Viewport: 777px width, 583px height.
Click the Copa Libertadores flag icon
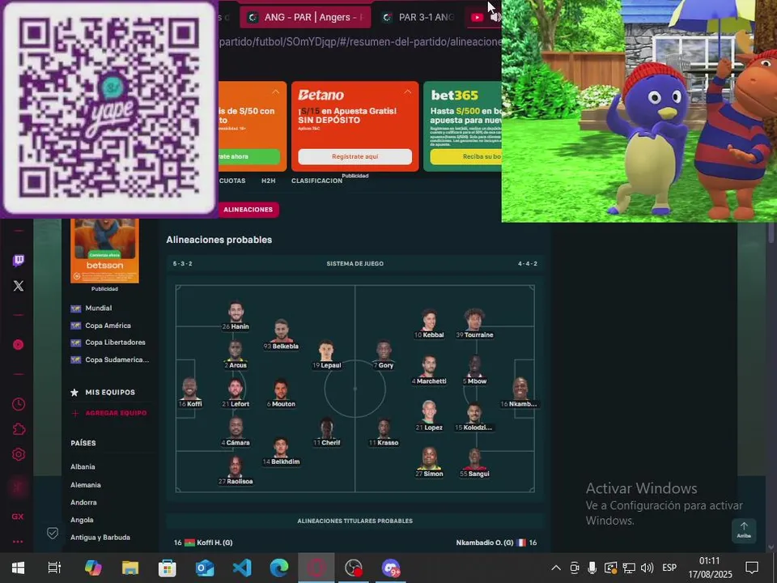pos(76,343)
